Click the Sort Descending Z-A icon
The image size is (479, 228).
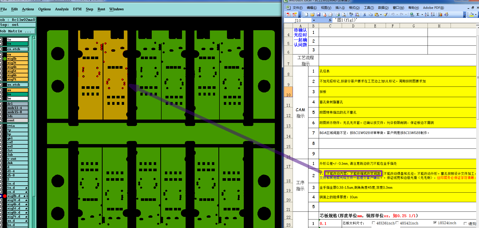(433, 14)
